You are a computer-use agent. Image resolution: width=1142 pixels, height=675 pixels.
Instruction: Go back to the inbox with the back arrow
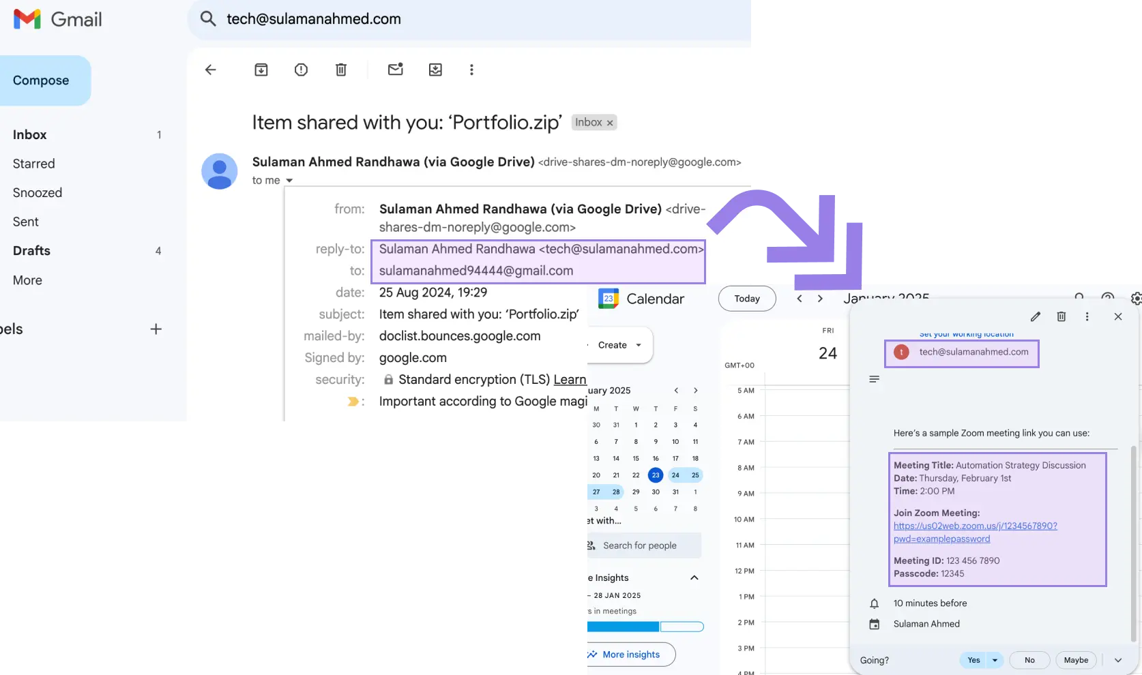[211, 70]
